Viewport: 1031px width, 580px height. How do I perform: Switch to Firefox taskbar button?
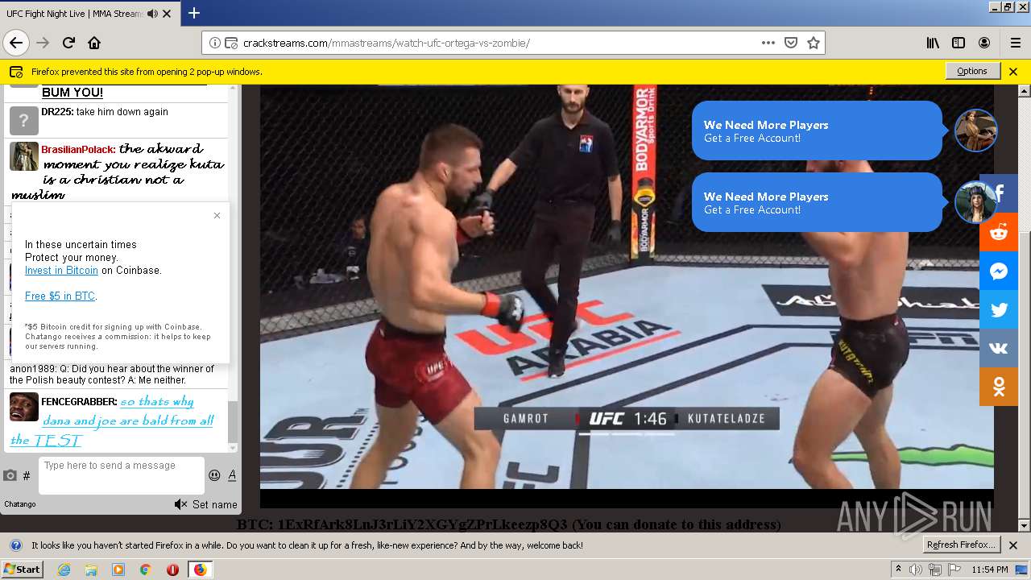pos(200,570)
